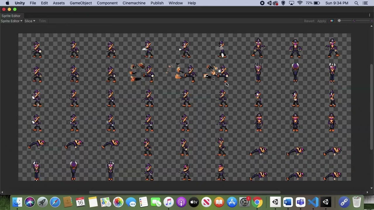This screenshot has width=374, height=210.
Task: Click the horizontal scrollbar below the sprite sheet
Action: click(x=185, y=192)
